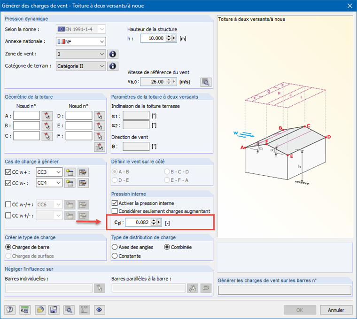Pick node E graphically
The height and width of the screenshot is (319, 357).
100,126
